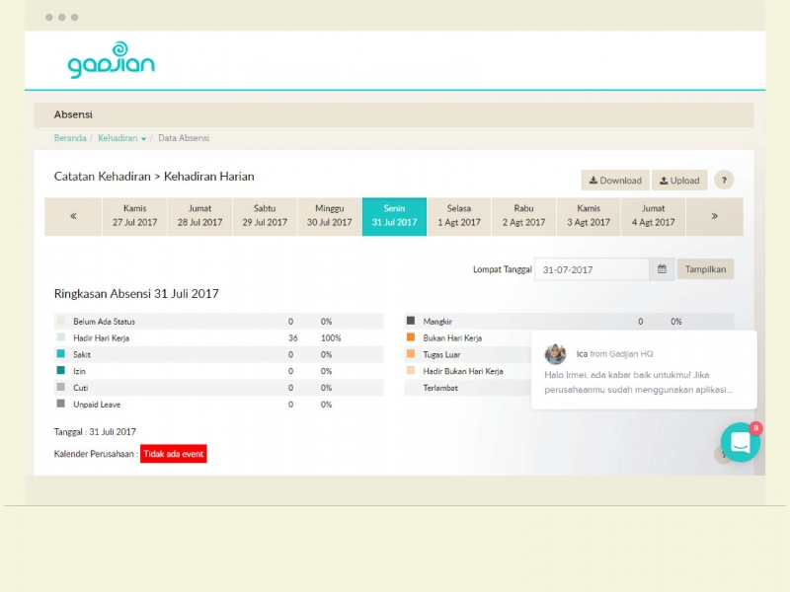
Task: Click the Terlambat row label
Action: [440, 388]
